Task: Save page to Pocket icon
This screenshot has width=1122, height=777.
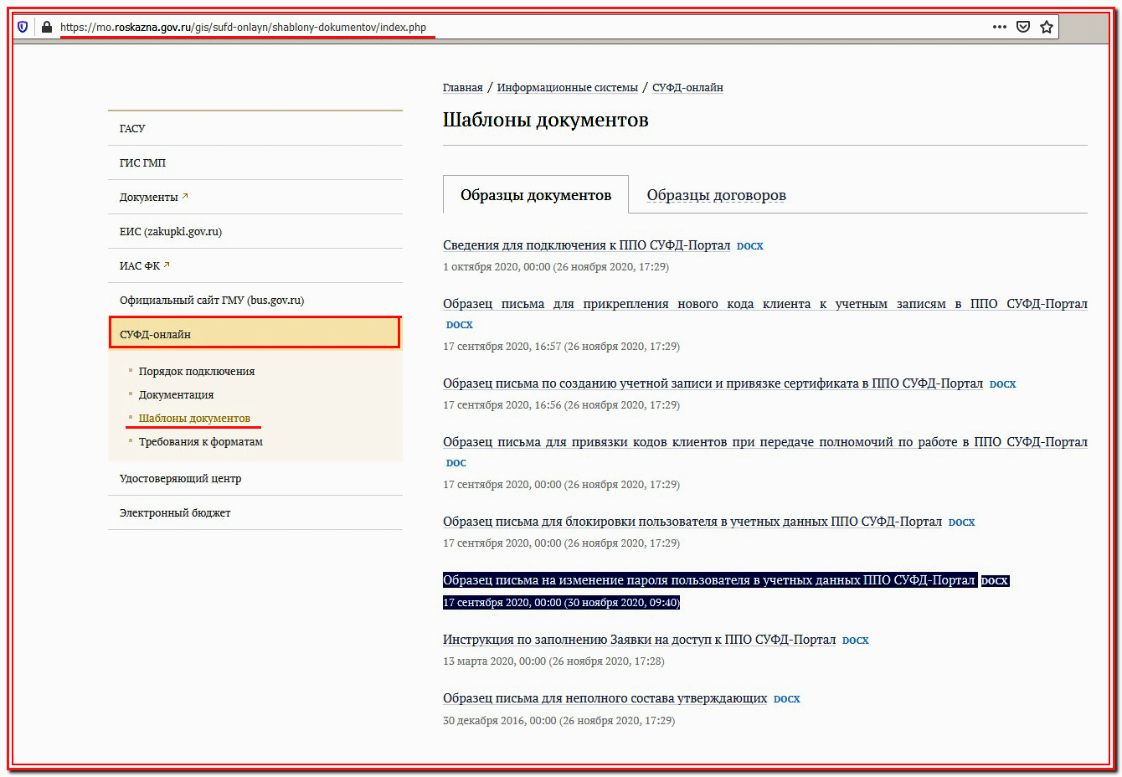Action: pyautogui.click(x=1022, y=27)
